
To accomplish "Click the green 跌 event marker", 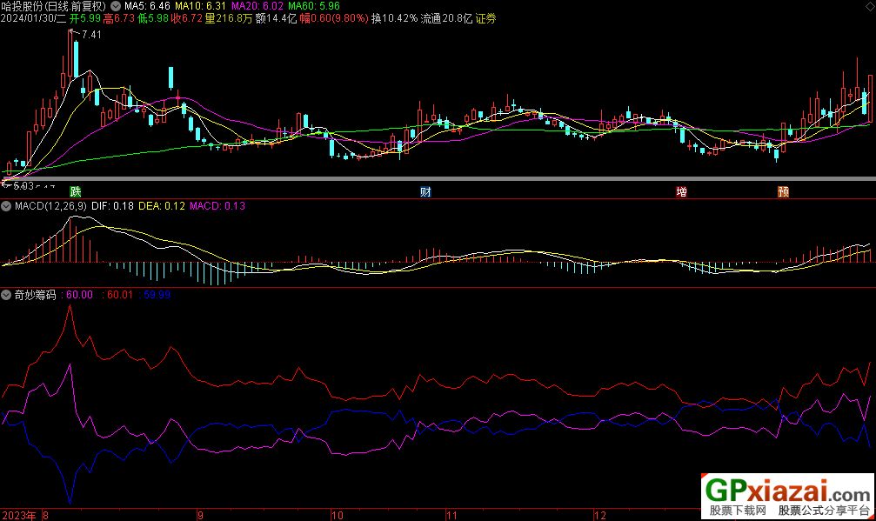I will (x=76, y=192).
